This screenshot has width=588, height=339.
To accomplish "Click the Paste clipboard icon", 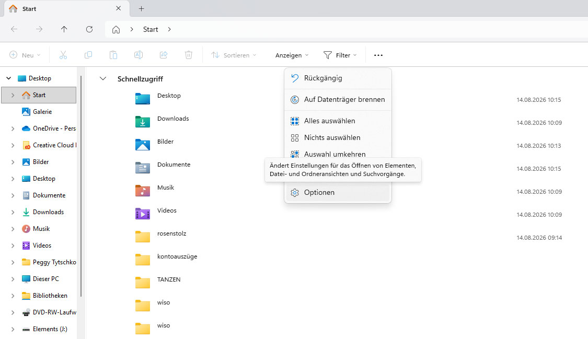I will (113, 55).
